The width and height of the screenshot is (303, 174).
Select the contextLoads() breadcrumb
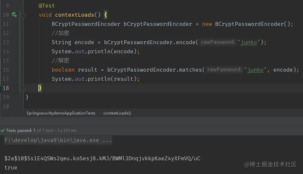pos(117,113)
